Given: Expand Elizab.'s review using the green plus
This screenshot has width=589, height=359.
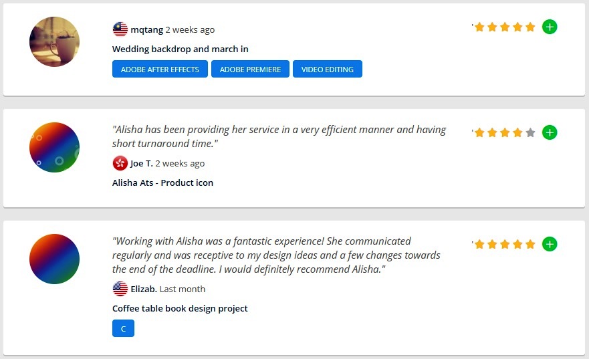Looking at the screenshot, I should point(550,244).
